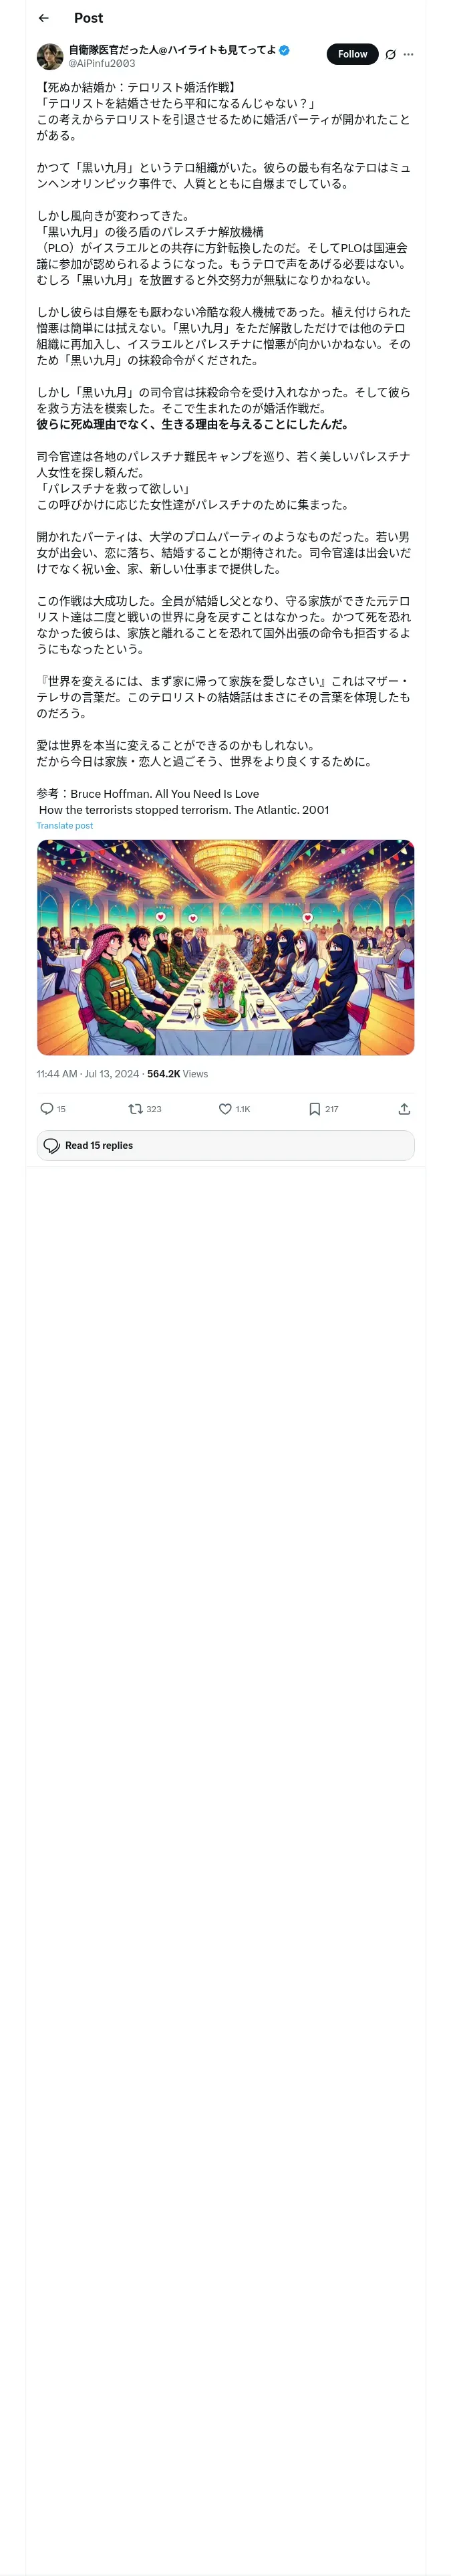Click the Post header title

[88, 18]
